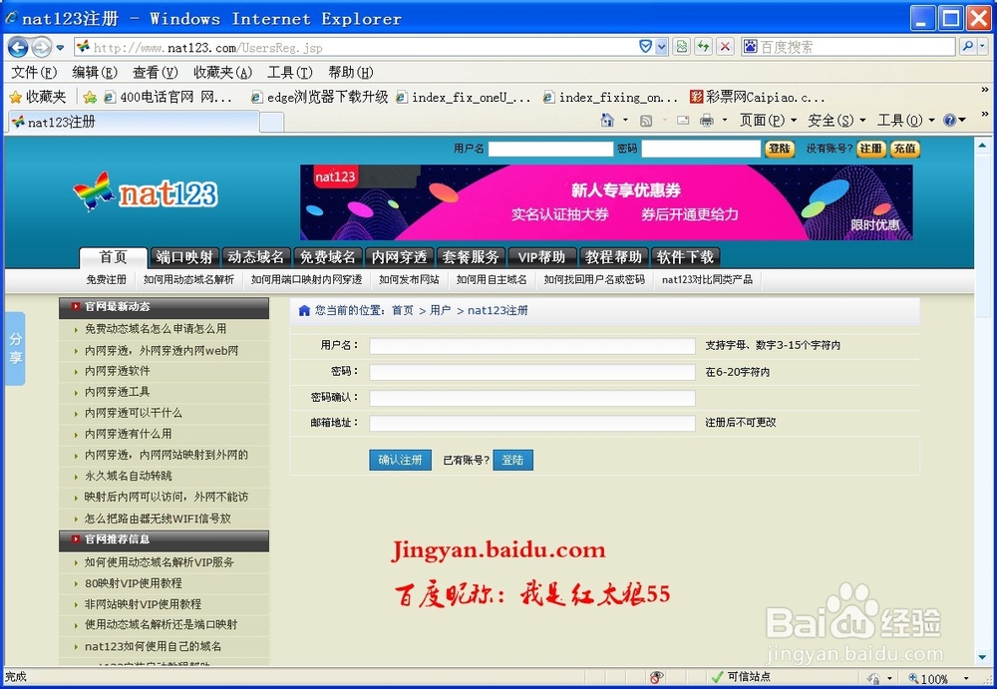Click the breadcrumb home icon

(304, 310)
